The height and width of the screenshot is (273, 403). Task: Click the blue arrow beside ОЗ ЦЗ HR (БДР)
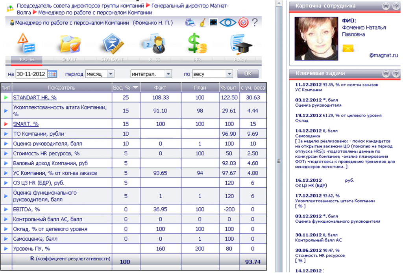(x=6, y=183)
